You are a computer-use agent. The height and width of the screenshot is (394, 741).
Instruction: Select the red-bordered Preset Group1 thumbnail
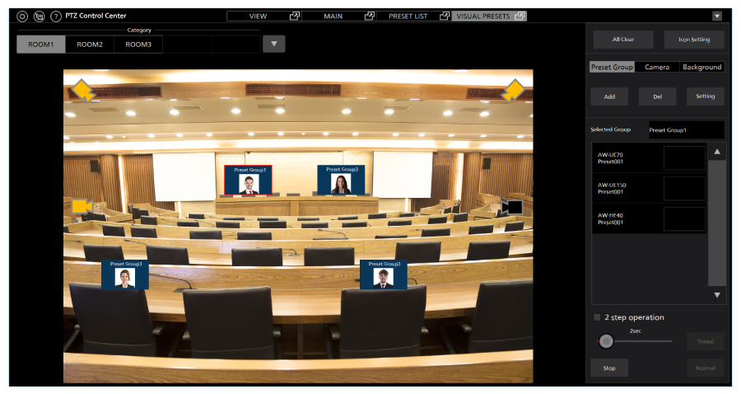pos(249,181)
